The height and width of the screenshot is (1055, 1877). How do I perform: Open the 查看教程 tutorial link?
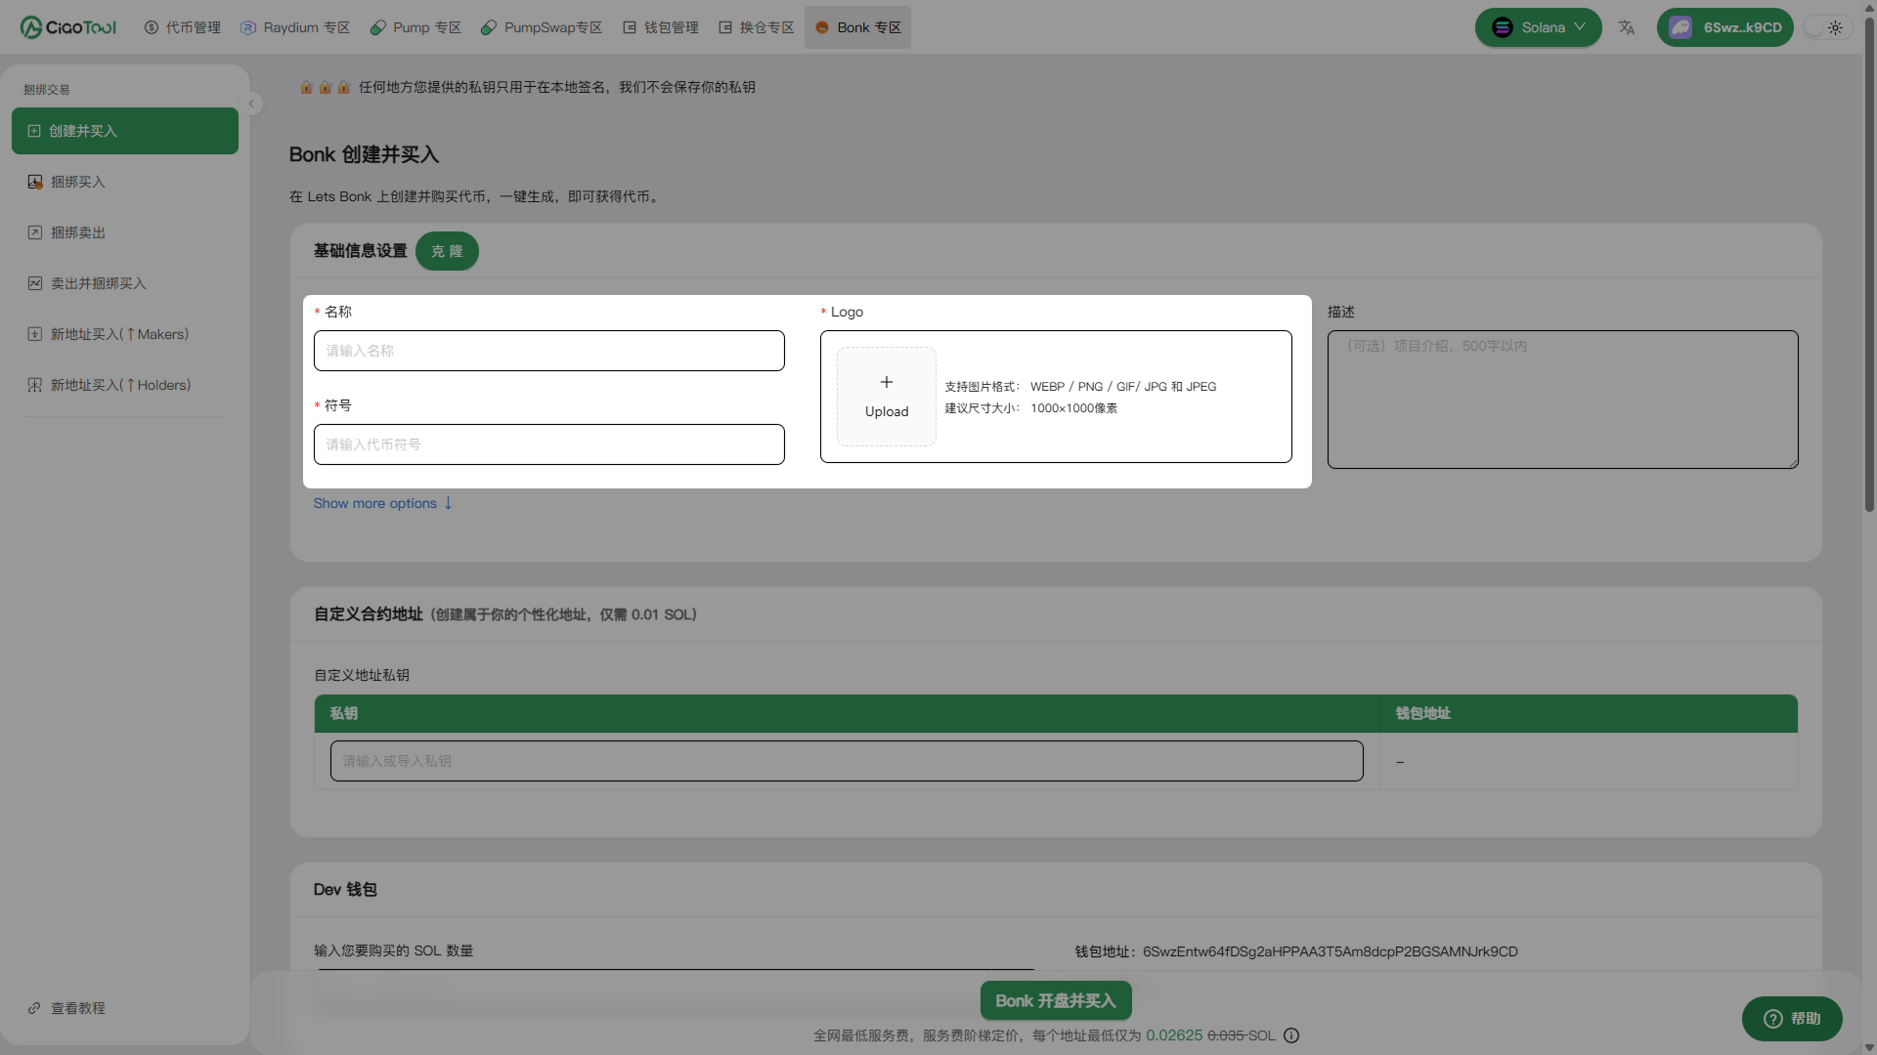coord(66,1008)
